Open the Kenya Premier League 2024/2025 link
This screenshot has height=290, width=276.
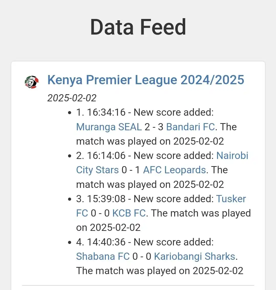(x=146, y=80)
